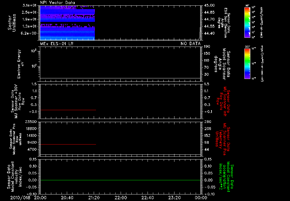Click the '23:20' time tick label
Image resolution: width=290 pixels, height=201 pixels.
(174, 198)
